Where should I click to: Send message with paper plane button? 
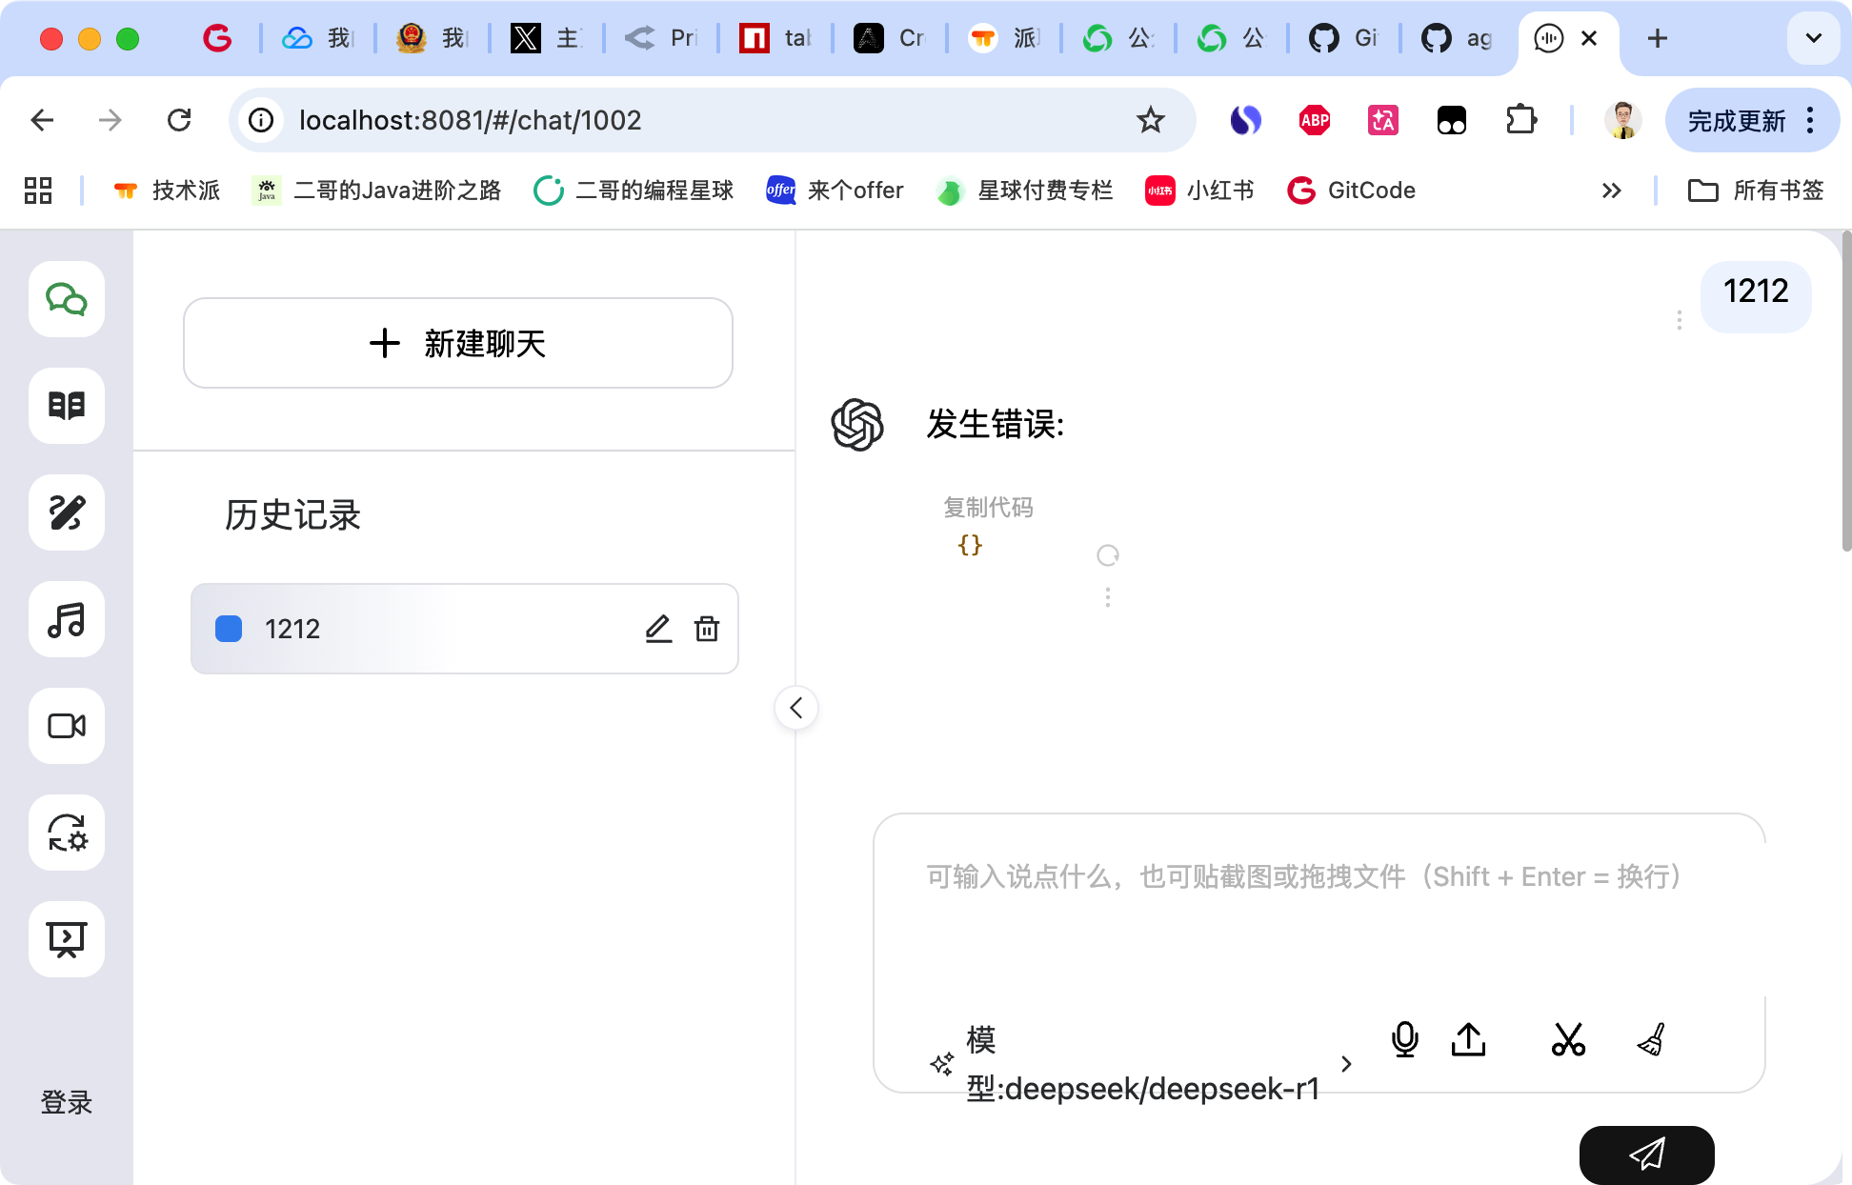1646,1155
